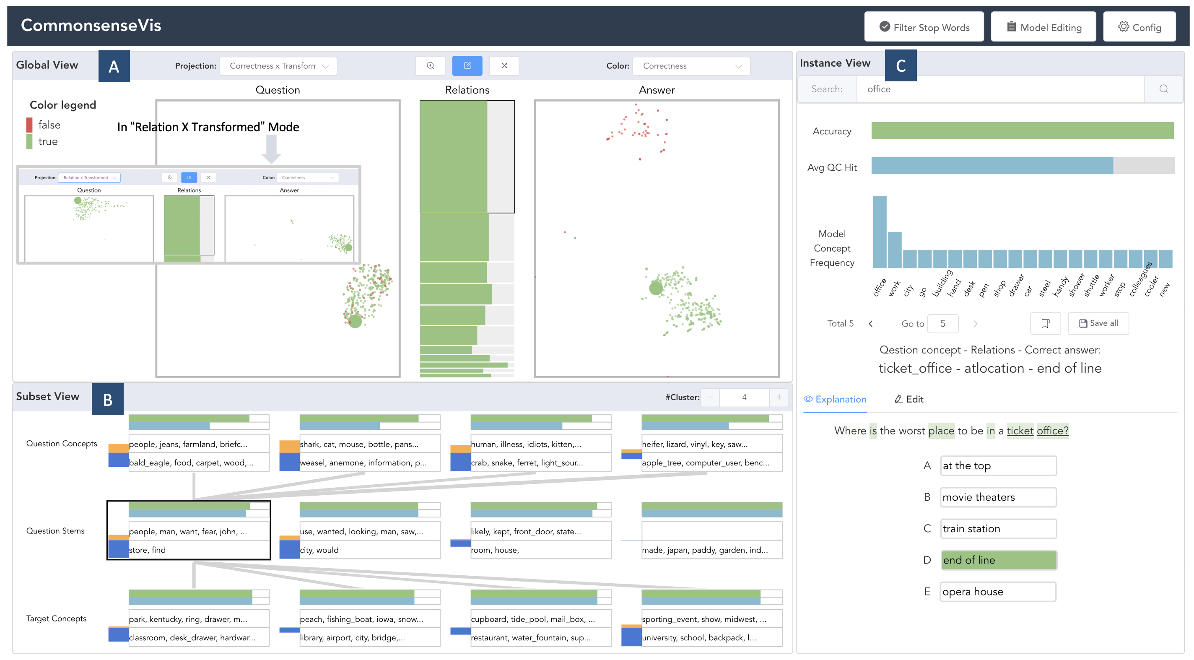Go to next instance page arrow
Image resolution: width=1194 pixels, height=660 pixels.
(x=975, y=324)
